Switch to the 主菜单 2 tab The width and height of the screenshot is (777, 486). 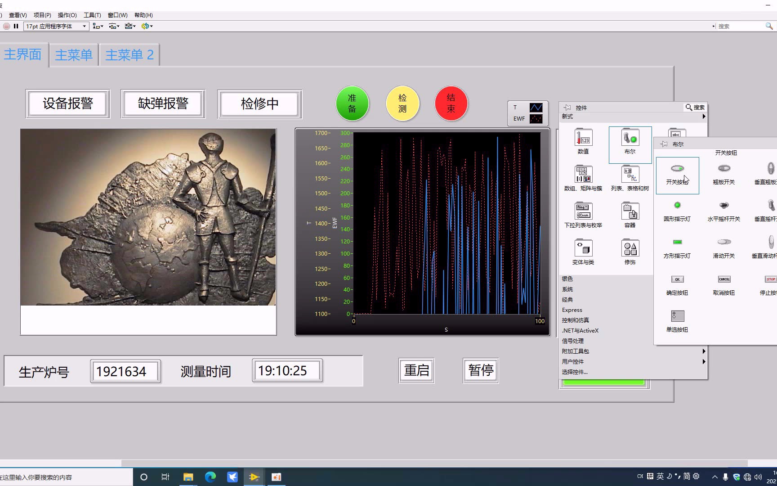[x=129, y=54]
